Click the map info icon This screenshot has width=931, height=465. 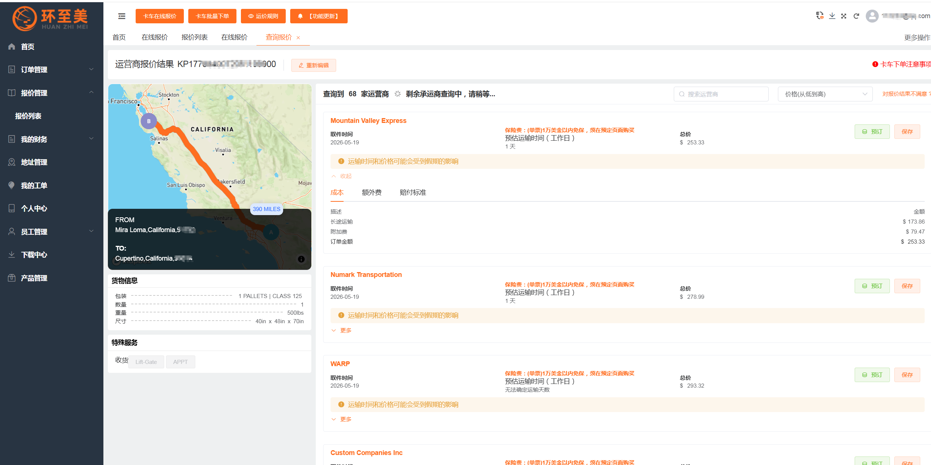point(301,259)
